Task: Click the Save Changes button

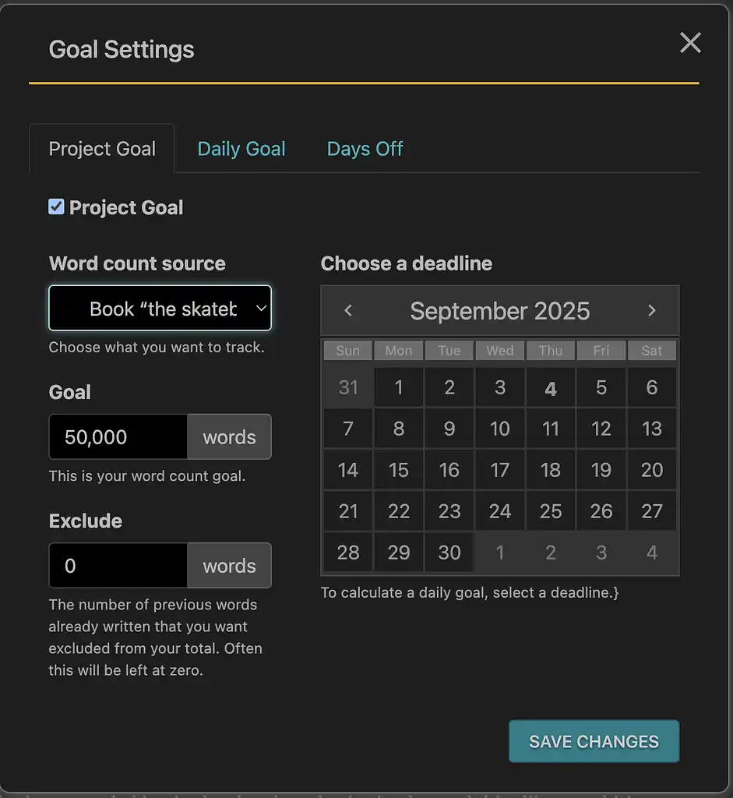Action: click(x=594, y=741)
